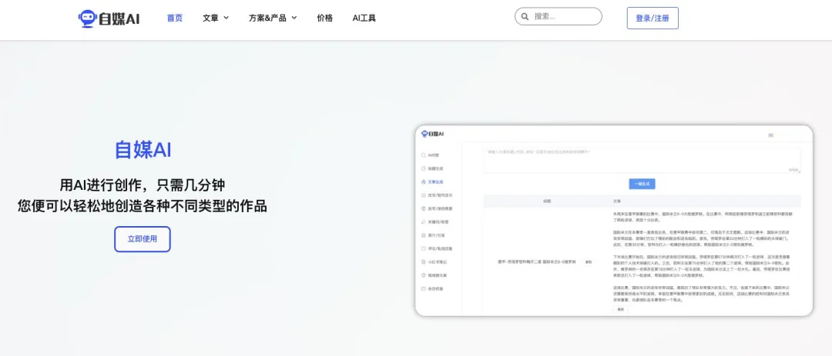The image size is (832, 356).
Task: Click the text 您便可以轻松地创造各种不同类型的作品
Action: pos(143,205)
